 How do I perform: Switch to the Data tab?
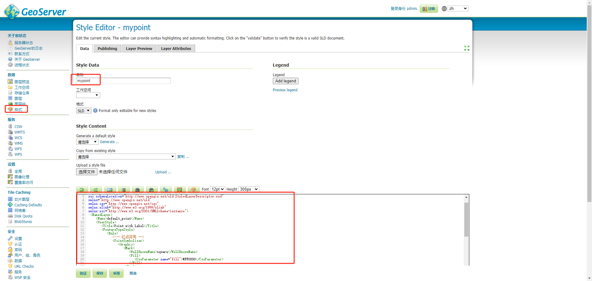coord(84,49)
